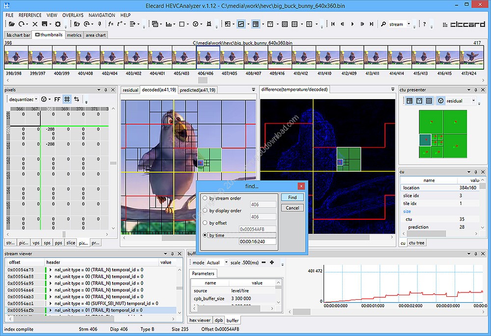Image resolution: width=491 pixels, height=336 pixels.
Task: Jump to first frame
Action: click(x=333, y=24)
